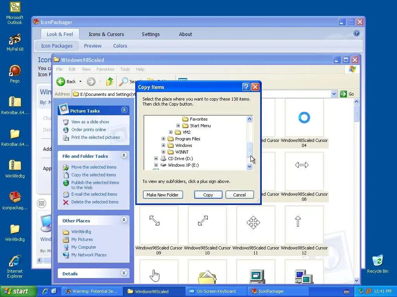This screenshot has width=397, height=297.
Task: Click Move the selected items link
Action: (x=94, y=167)
